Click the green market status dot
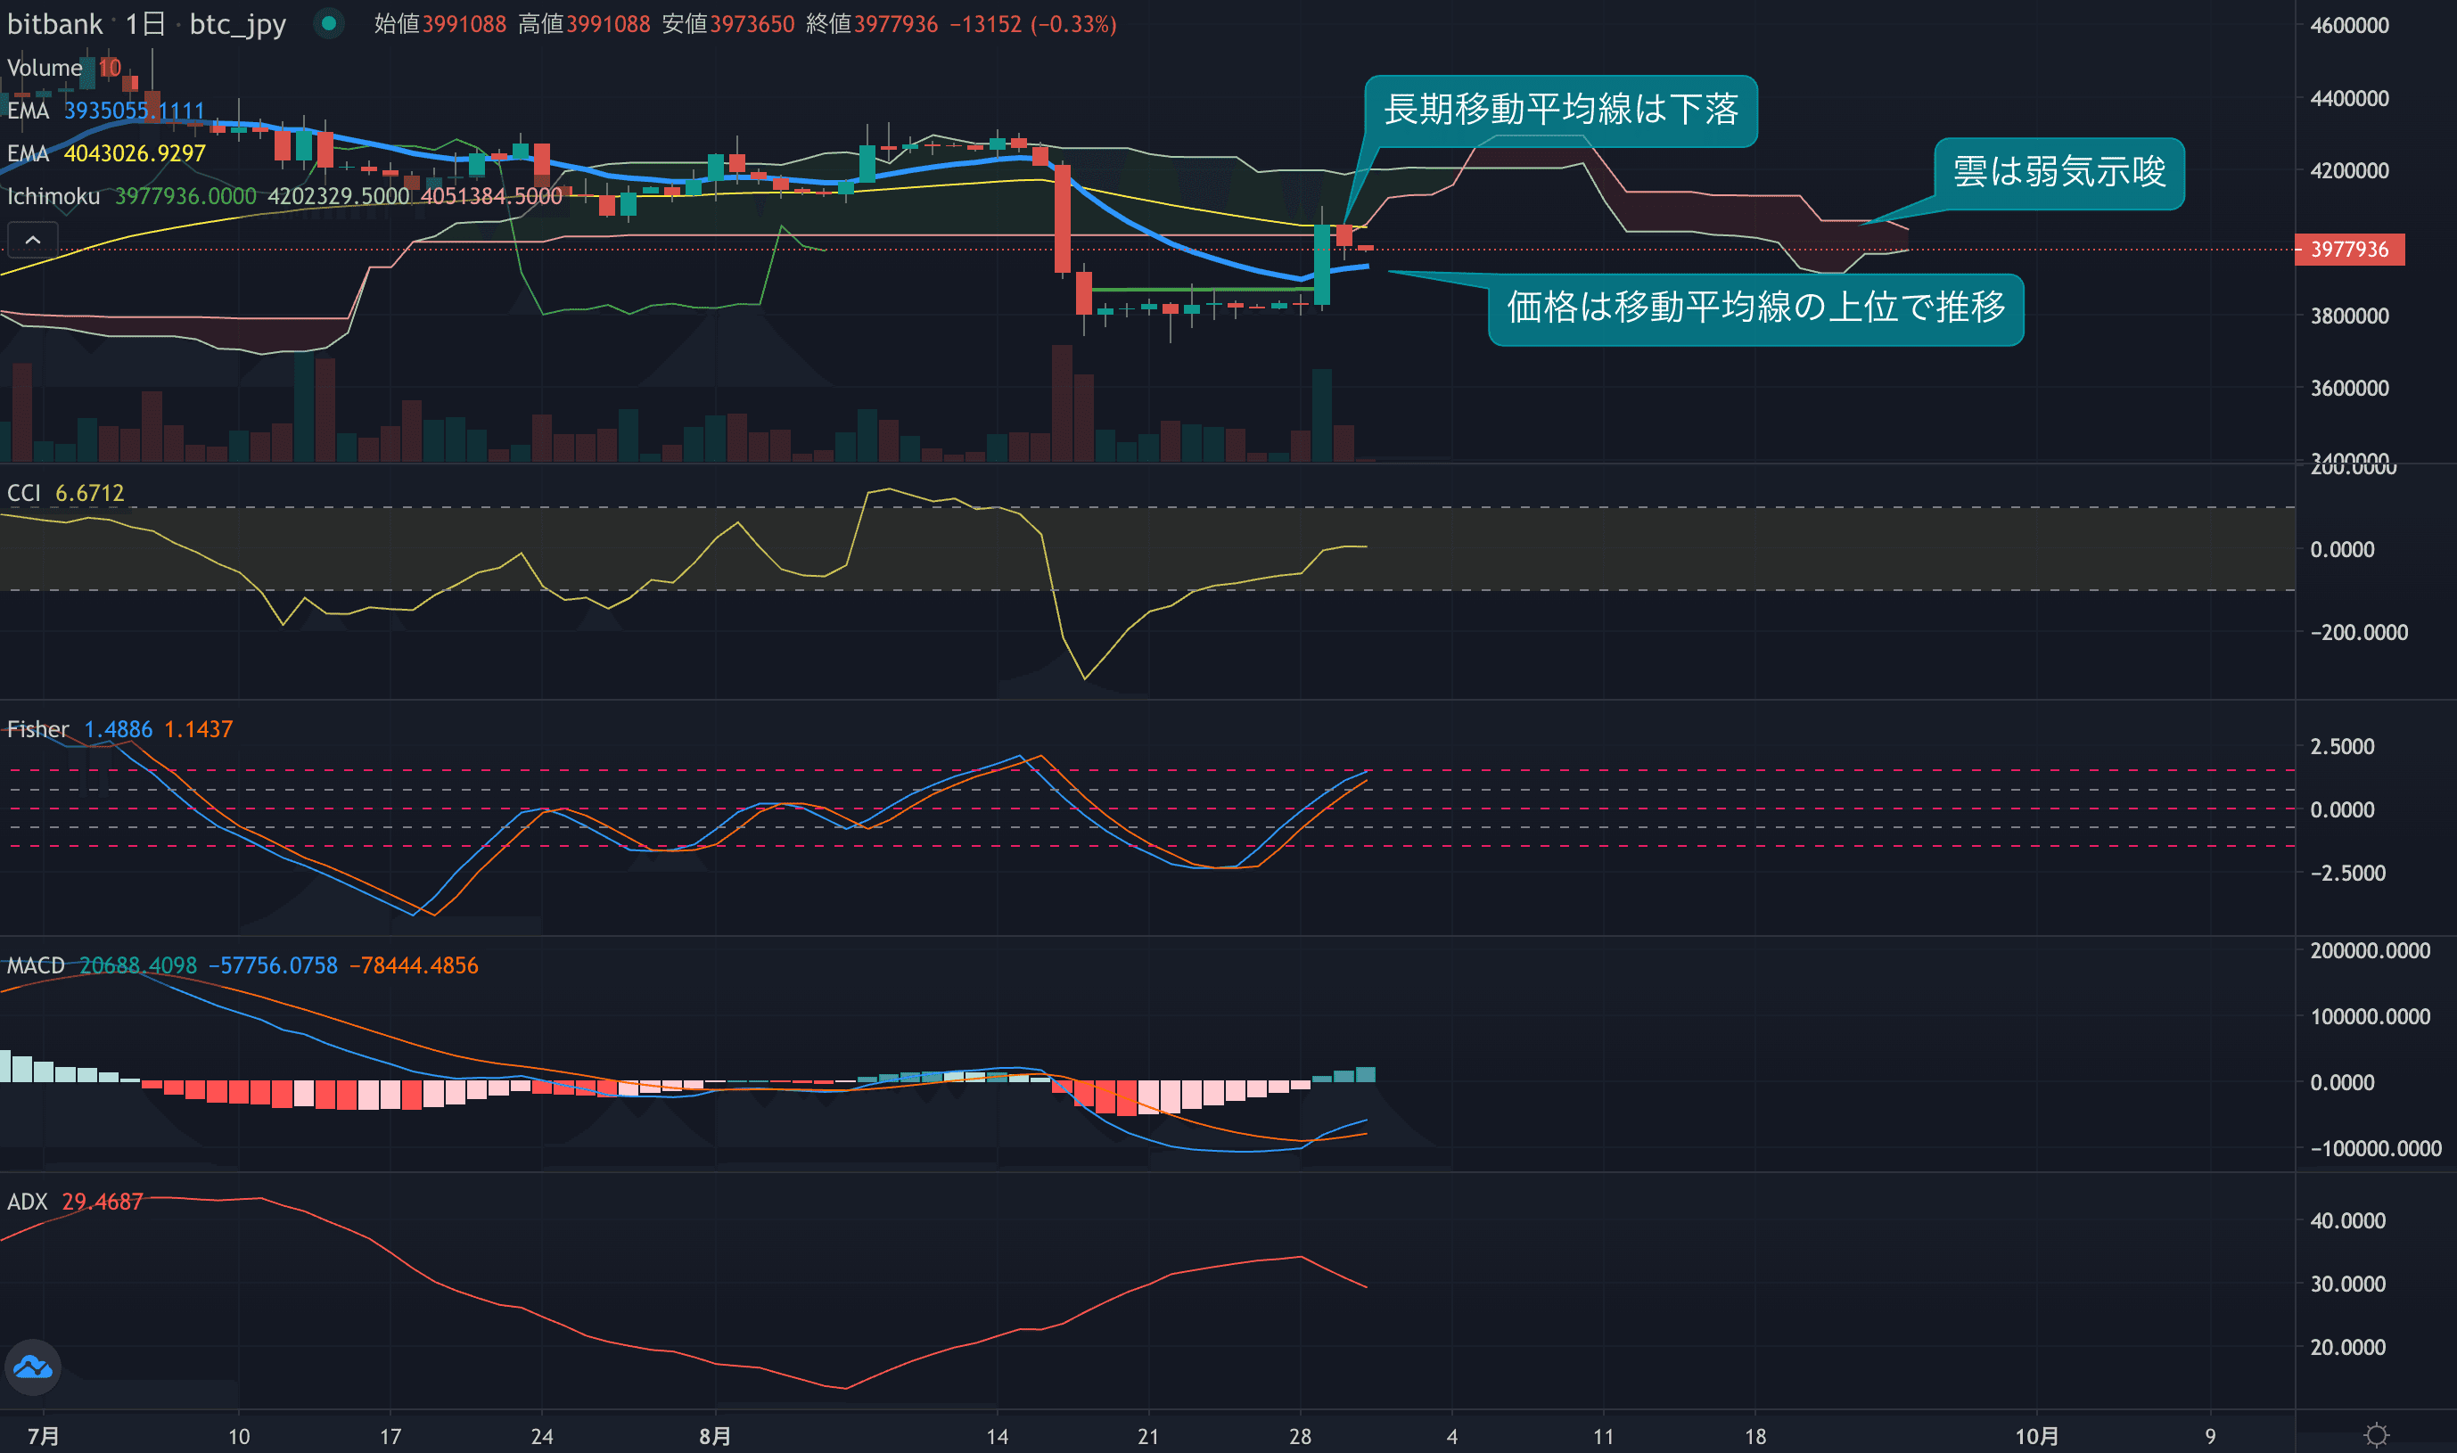Screen dimensions: 2457x1453 (329, 22)
